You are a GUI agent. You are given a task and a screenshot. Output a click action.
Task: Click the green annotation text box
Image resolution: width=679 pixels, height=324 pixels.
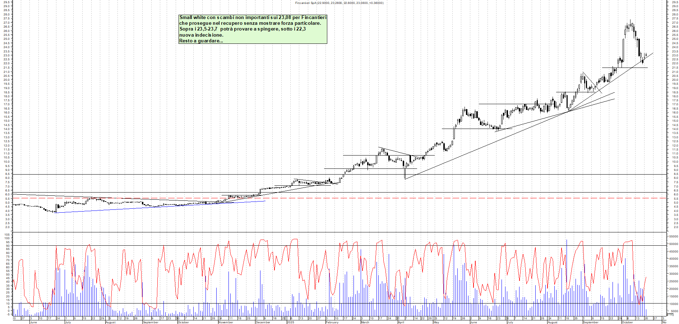pyautogui.click(x=253, y=29)
